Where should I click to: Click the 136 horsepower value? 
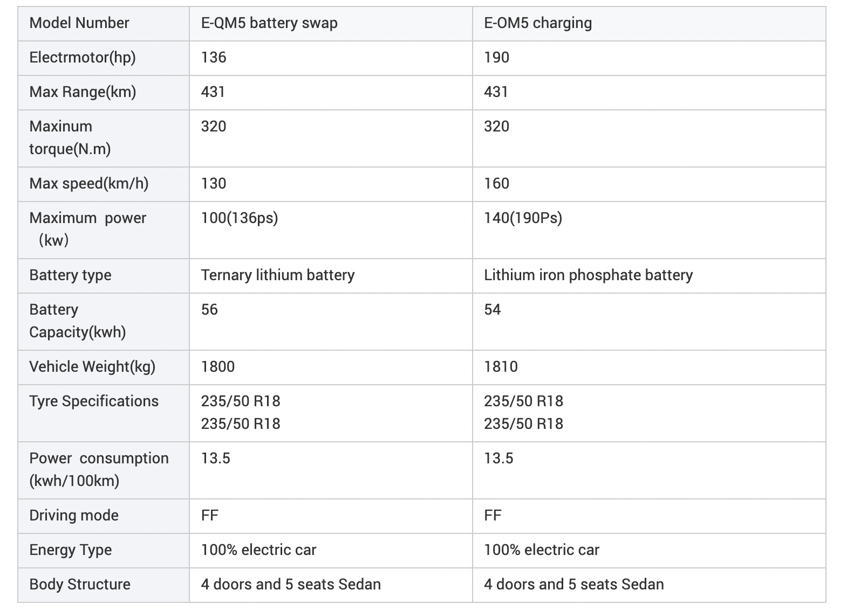tap(214, 58)
